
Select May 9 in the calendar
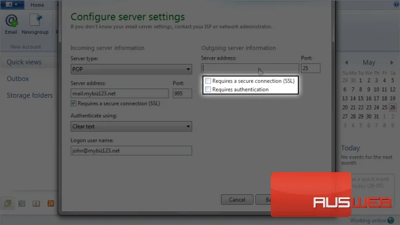coord(369,89)
